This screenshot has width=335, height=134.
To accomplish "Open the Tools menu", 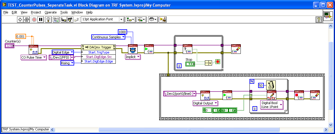I will (64, 12).
